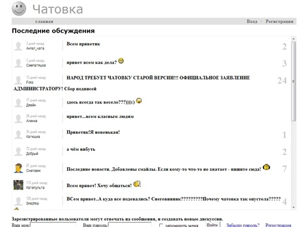Click reply count 1 for Катюшка's post
This screenshot has width=303, height=227.
284,135
